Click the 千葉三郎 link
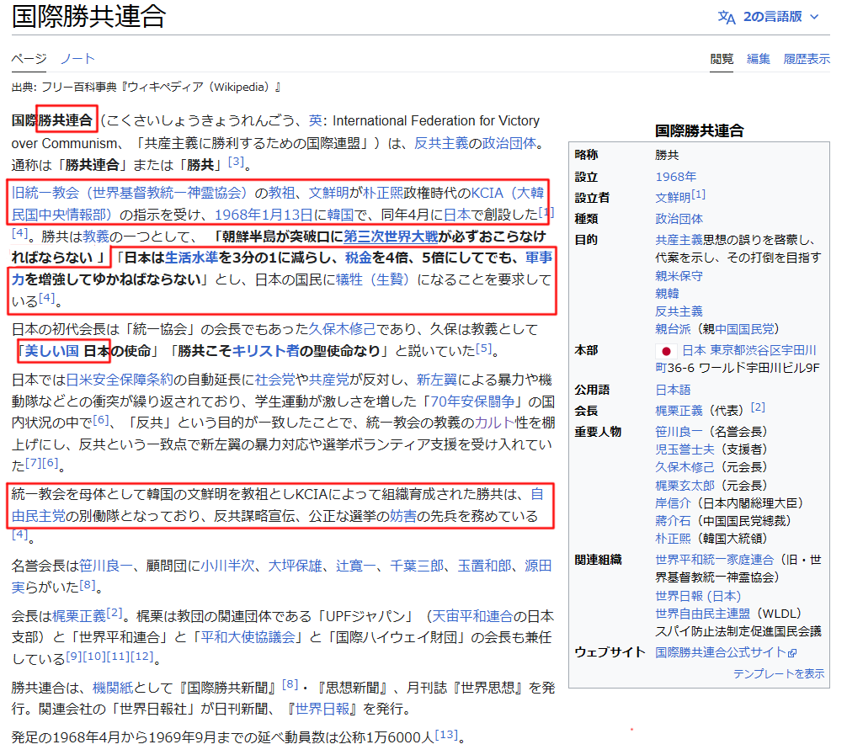Viewport: 847px width, 755px height. 417,566
